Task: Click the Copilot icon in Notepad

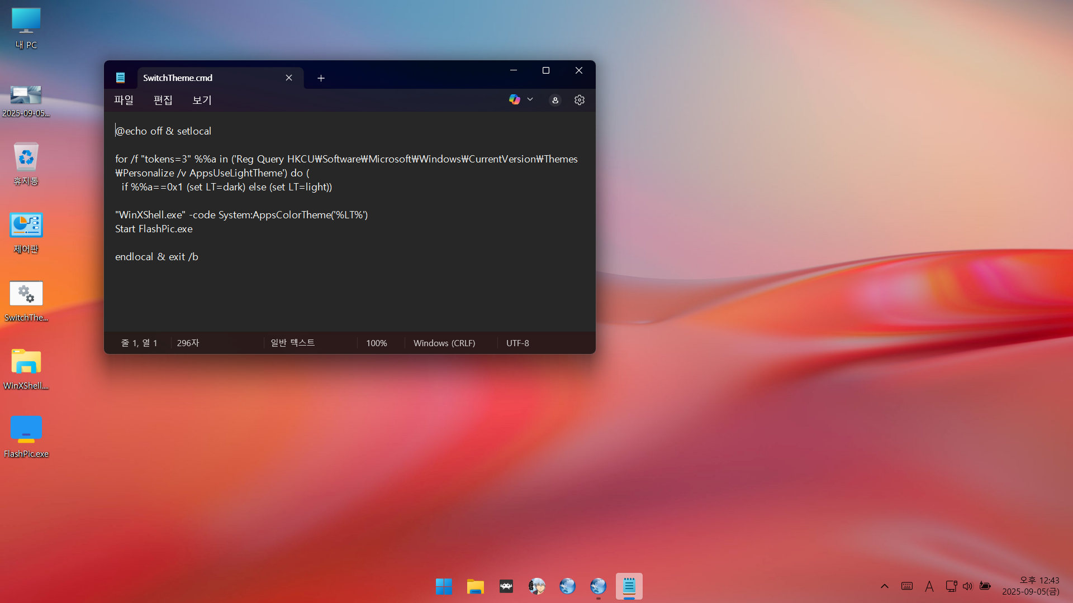Action: (514, 99)
